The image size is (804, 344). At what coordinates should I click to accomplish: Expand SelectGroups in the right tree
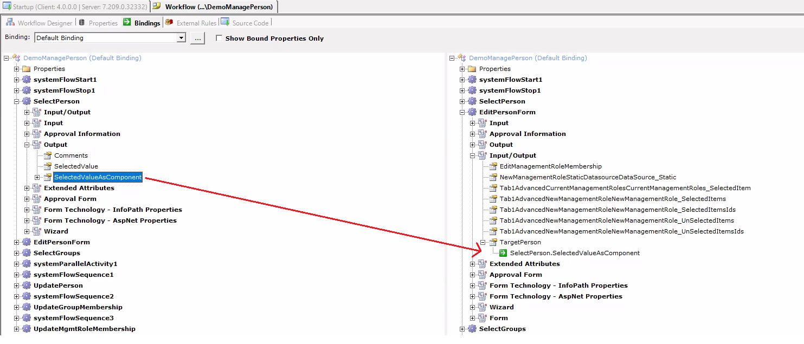(462, 329)
